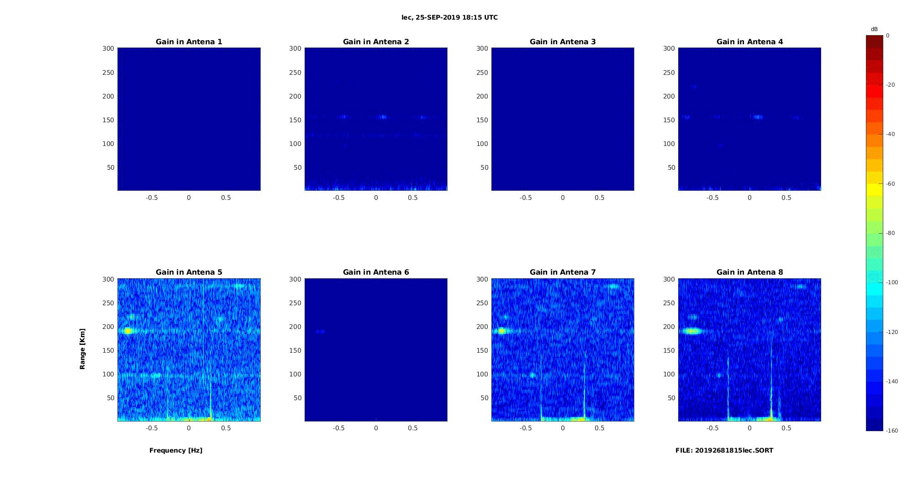
Task: Click the Gain in Antena 7 title
Action: tap(563, 272)
